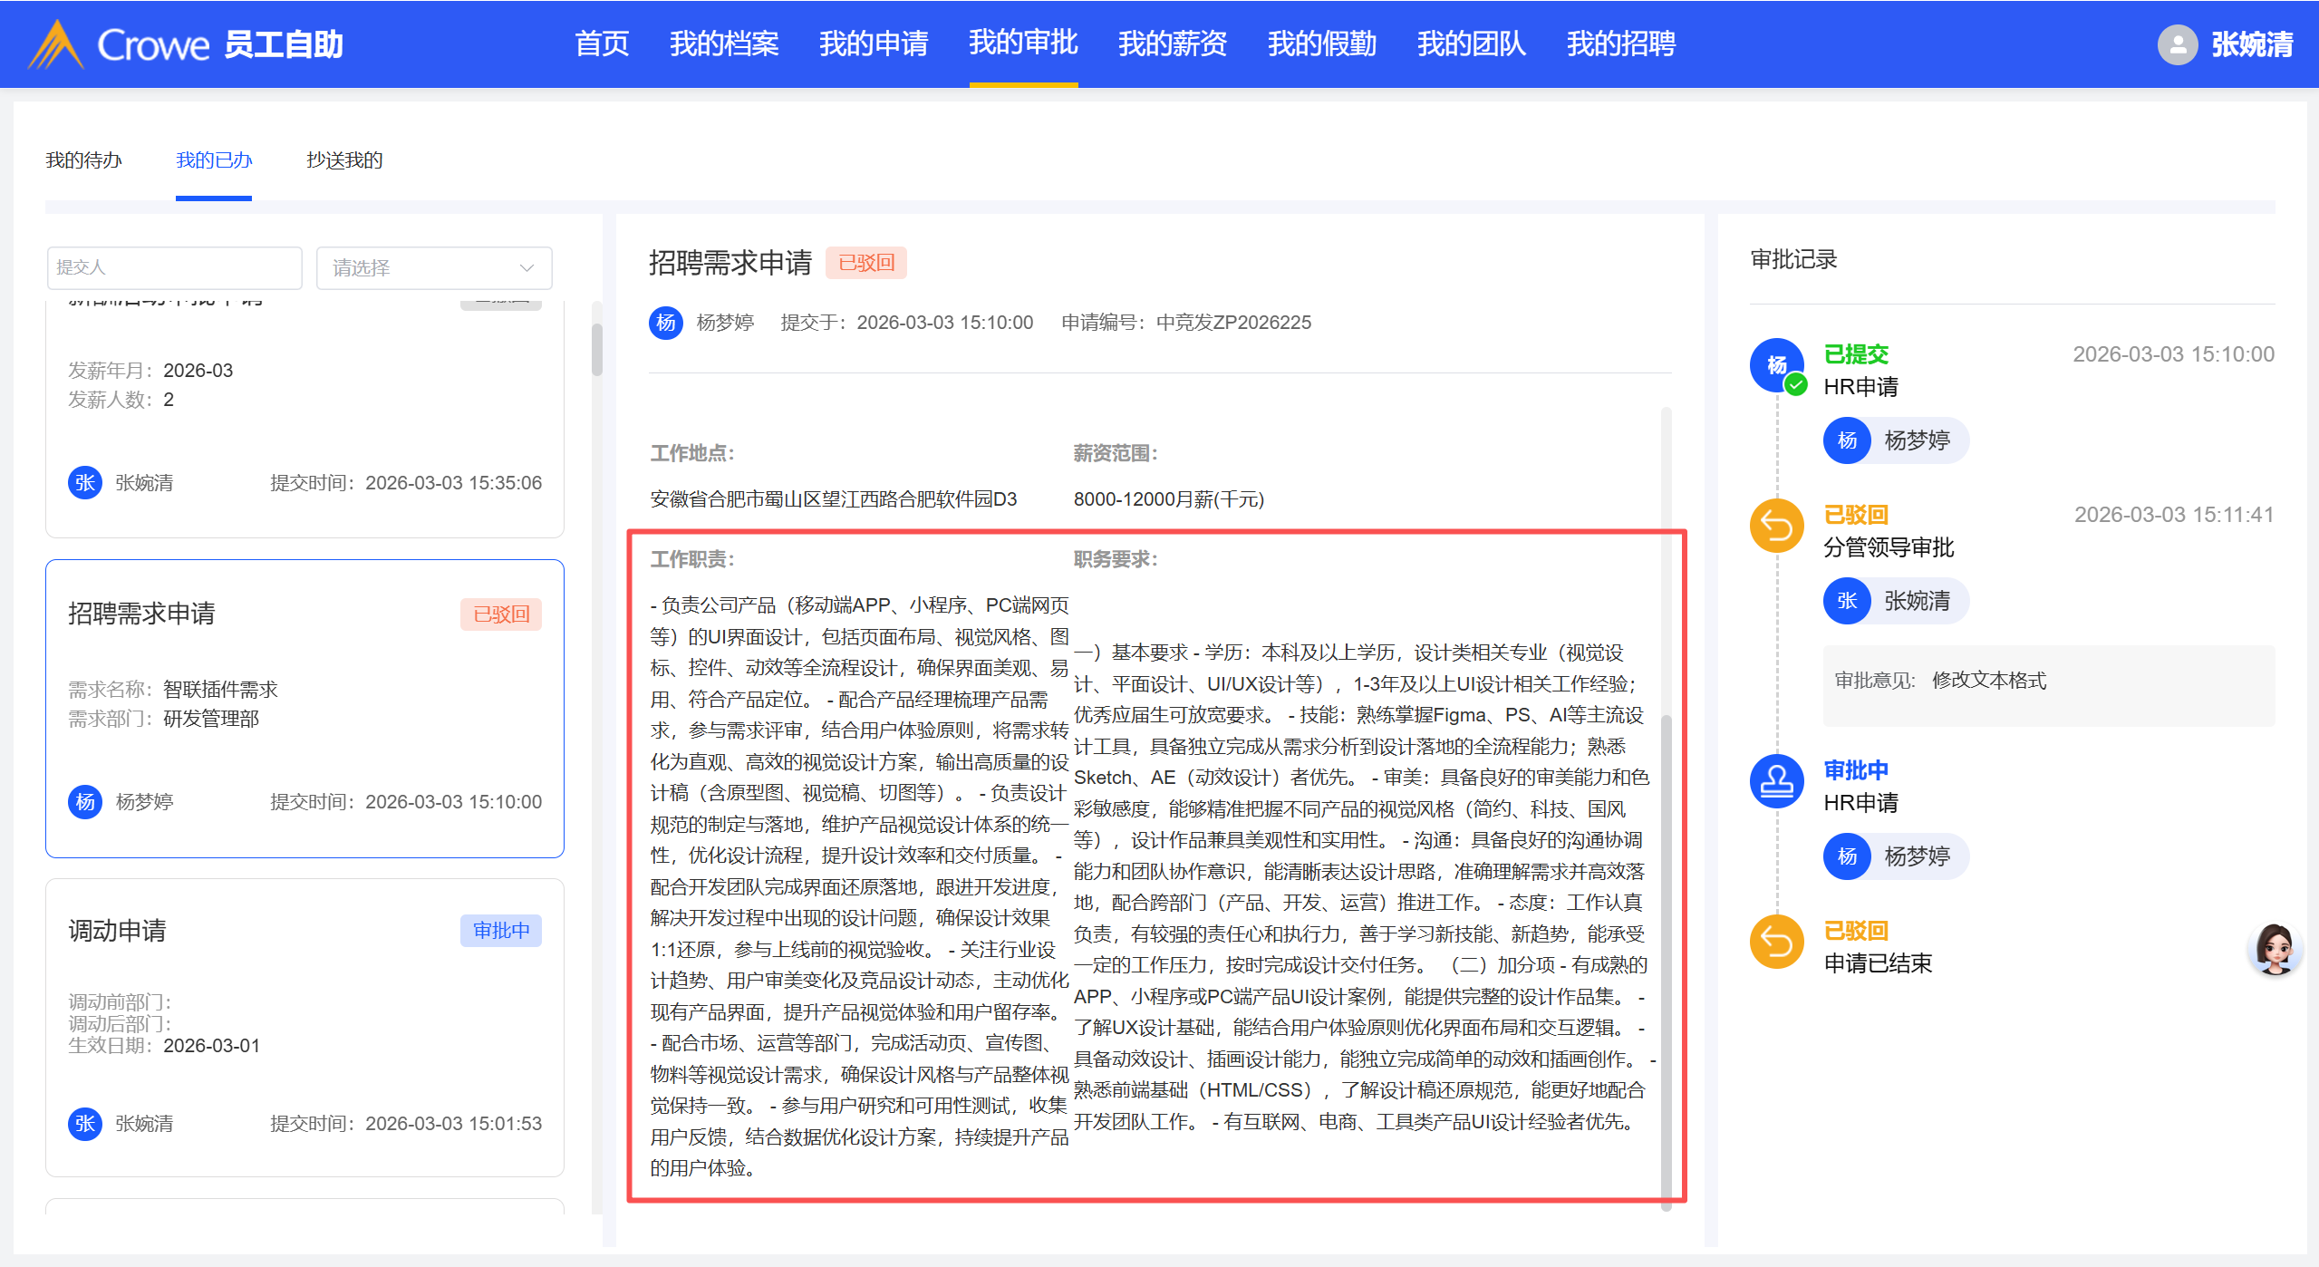Click the 杨 avatar with green checkmark
The height and width of the screenshot is (1267, 2319).
(x=1776, y=365)
